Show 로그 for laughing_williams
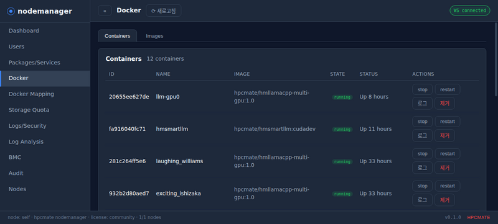Viewport: 498px width, 224px height. (423, 168)
